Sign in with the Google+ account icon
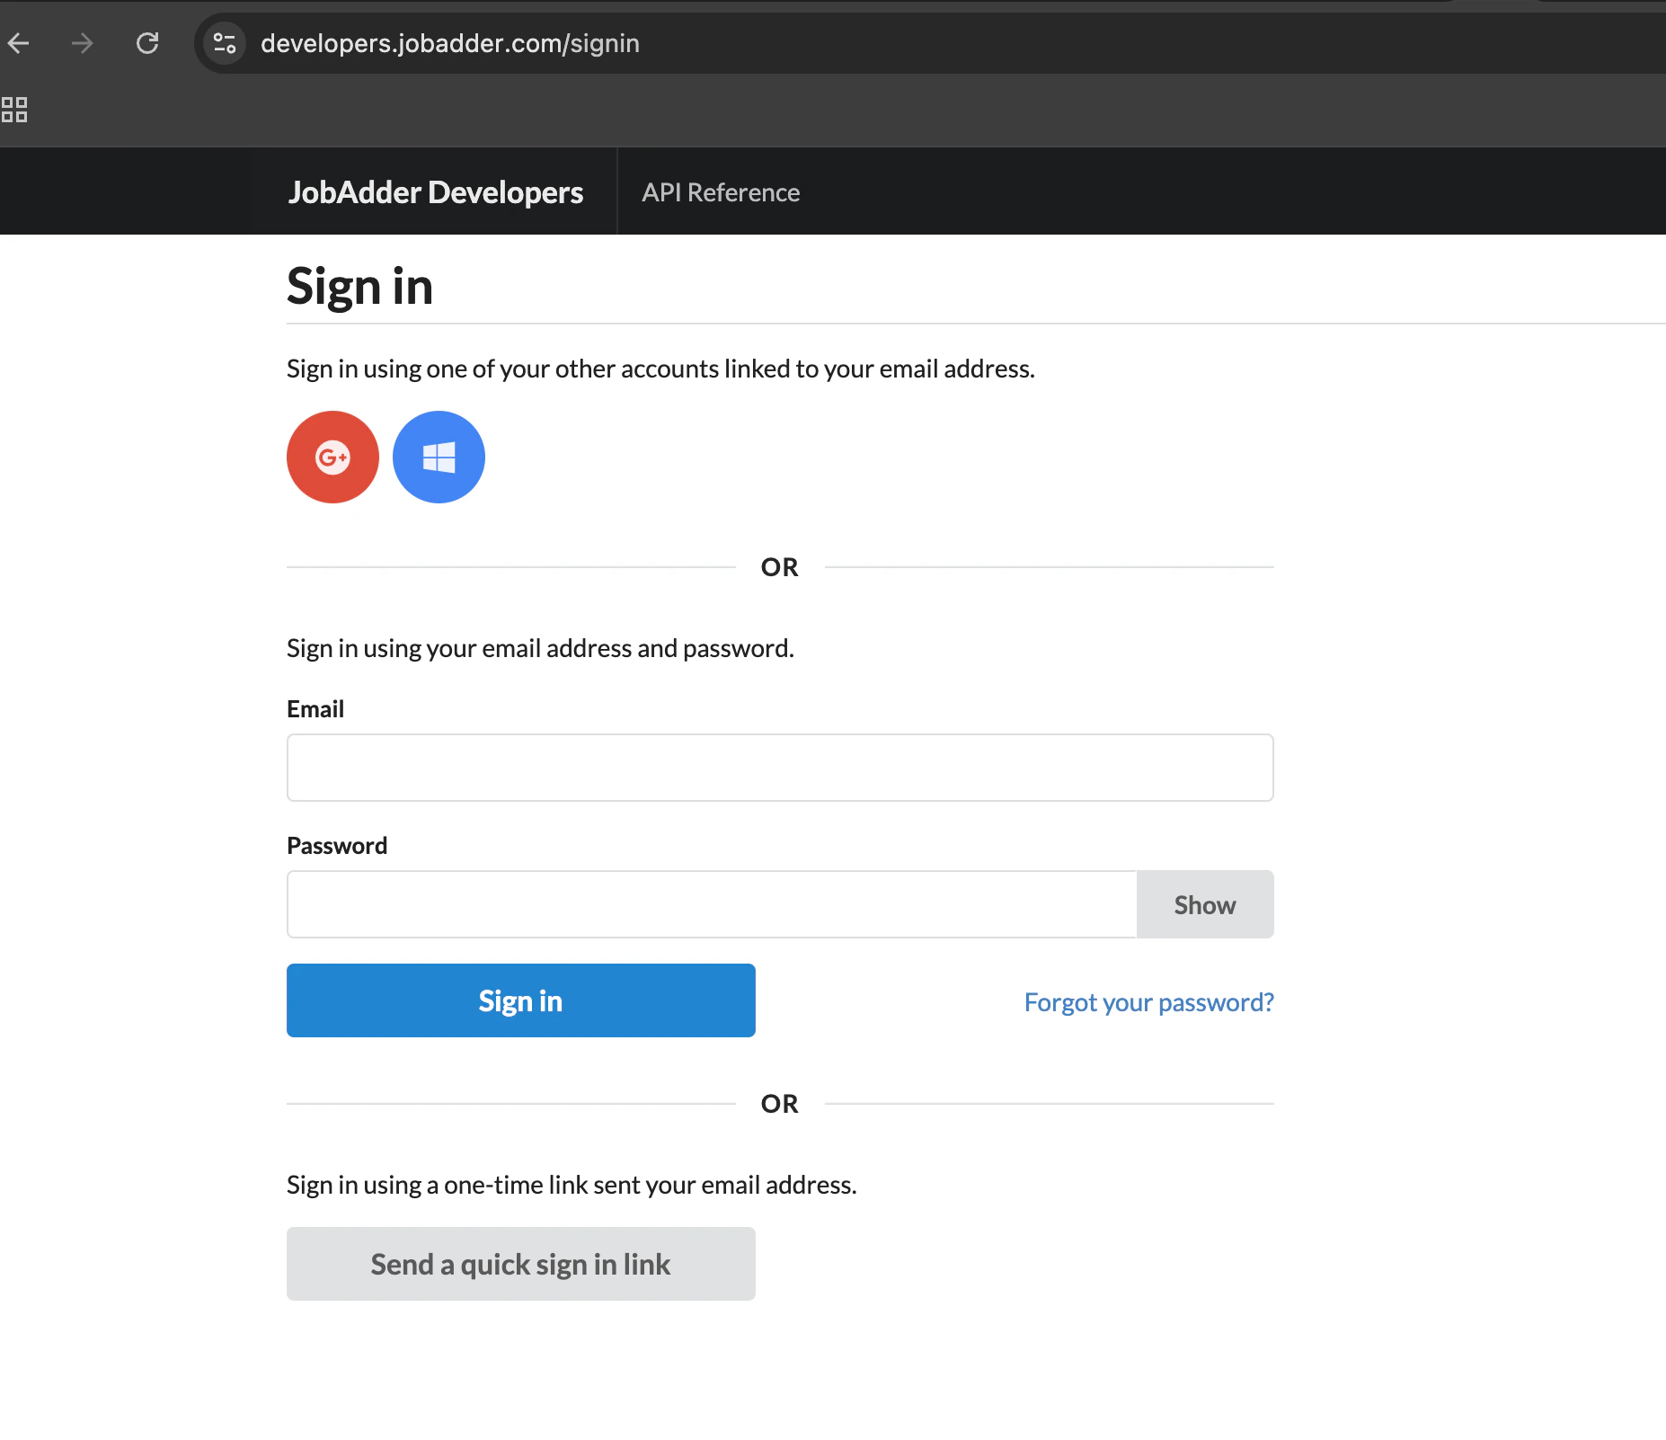Viewport: 1666px width, 1440px height. click(x=332, y=457)
